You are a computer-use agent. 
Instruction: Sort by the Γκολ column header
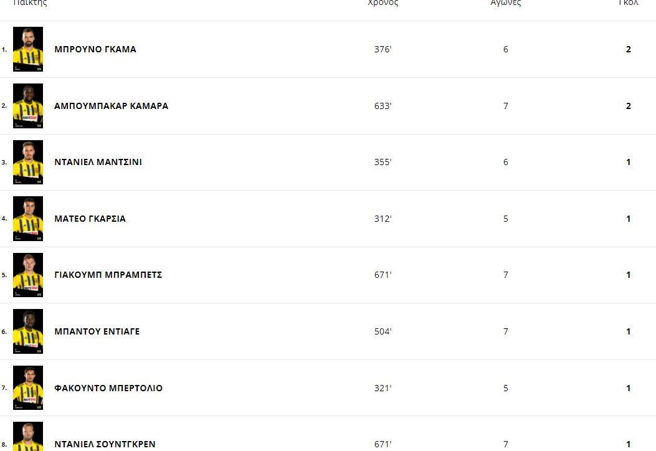point(629,3)
